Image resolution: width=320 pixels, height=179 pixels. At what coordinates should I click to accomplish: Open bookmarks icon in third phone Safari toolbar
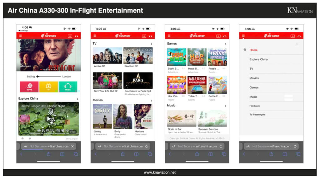[211, 154]
